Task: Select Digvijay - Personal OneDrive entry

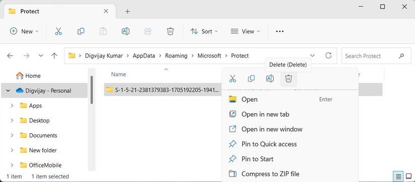Action: [44, 90]
